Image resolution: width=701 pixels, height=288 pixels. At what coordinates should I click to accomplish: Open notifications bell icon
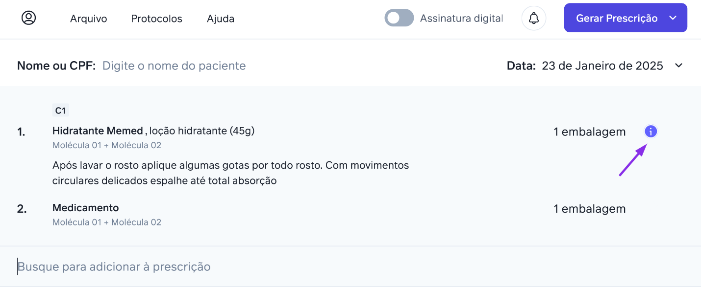point(534,19)
